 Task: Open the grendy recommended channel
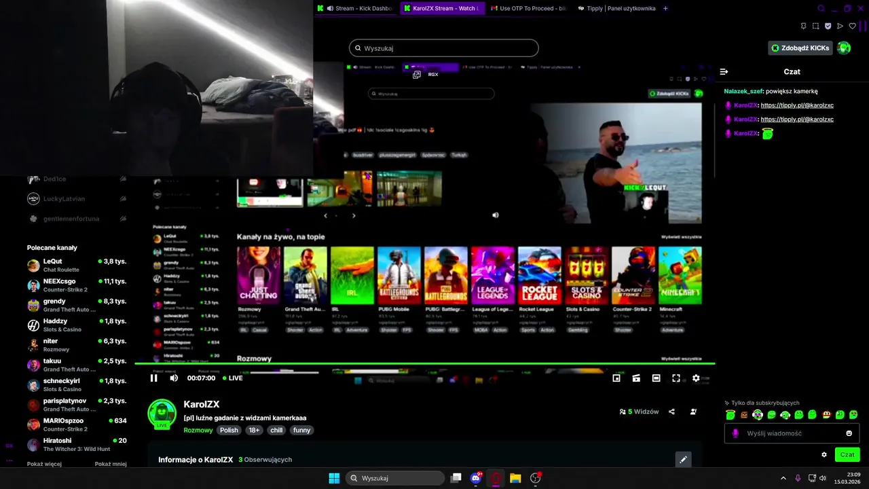click(77, 305)
